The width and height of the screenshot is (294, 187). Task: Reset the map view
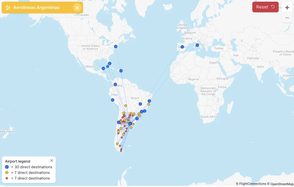pos(265,7)
